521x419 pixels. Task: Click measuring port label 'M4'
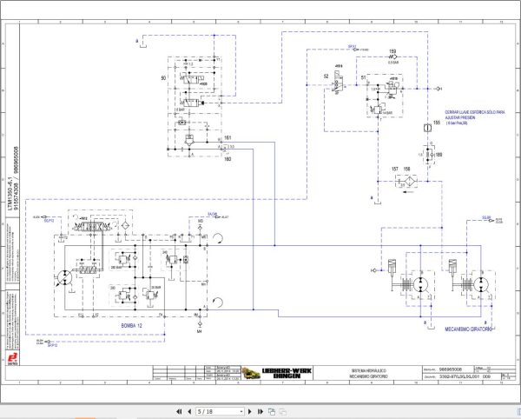click(200, 331)
